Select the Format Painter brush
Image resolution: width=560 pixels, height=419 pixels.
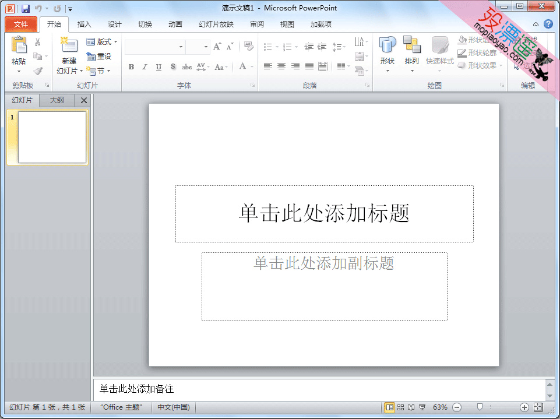click(x=37, y=71)
